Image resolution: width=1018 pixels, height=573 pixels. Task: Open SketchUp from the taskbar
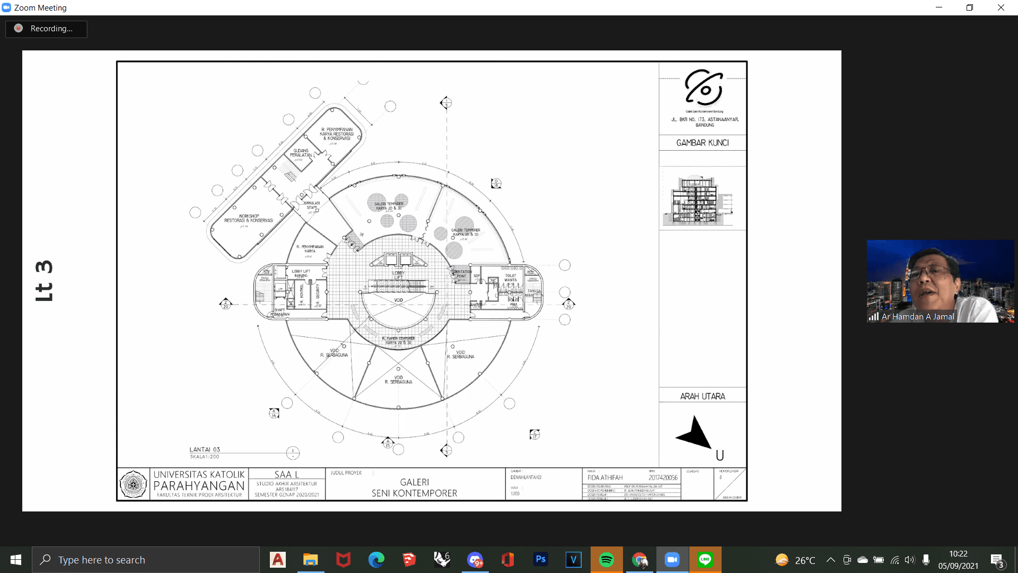(x=409, y=560)
